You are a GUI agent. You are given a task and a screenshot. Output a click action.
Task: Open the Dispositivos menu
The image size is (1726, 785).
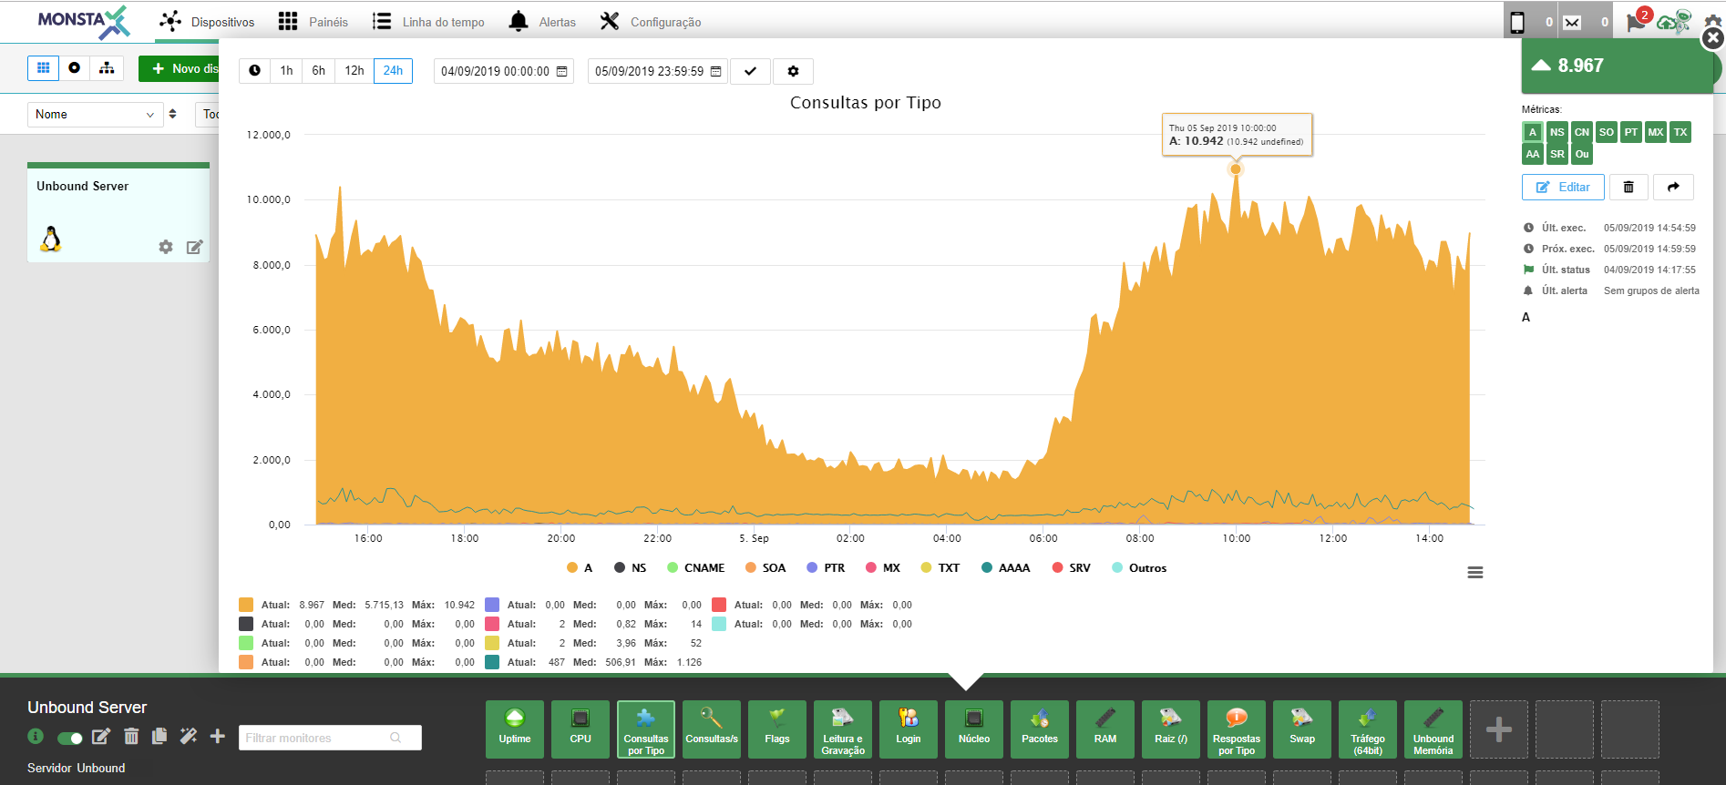tap(207, 22)
